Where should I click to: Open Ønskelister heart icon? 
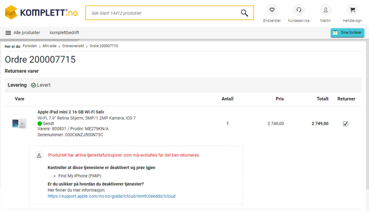click(x=272, y=10)
